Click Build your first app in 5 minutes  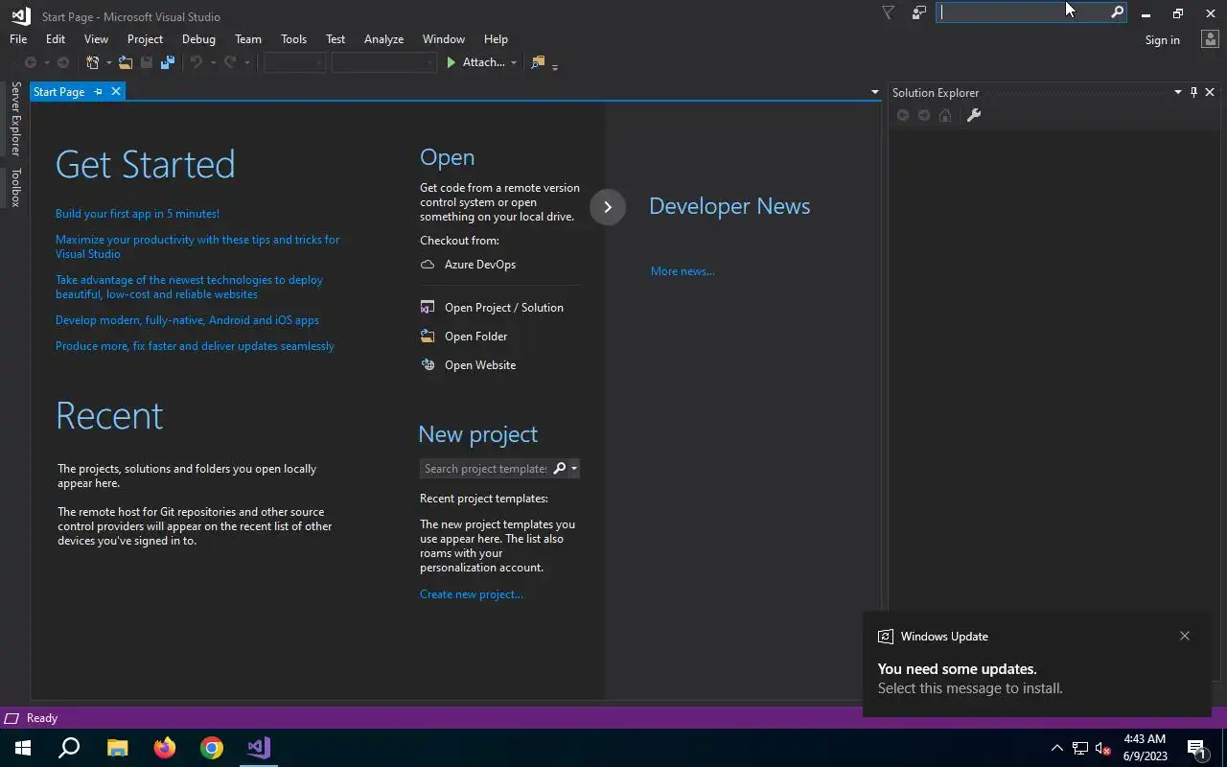(137, 214)
